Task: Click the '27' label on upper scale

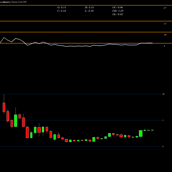Action: click(165, 8)
